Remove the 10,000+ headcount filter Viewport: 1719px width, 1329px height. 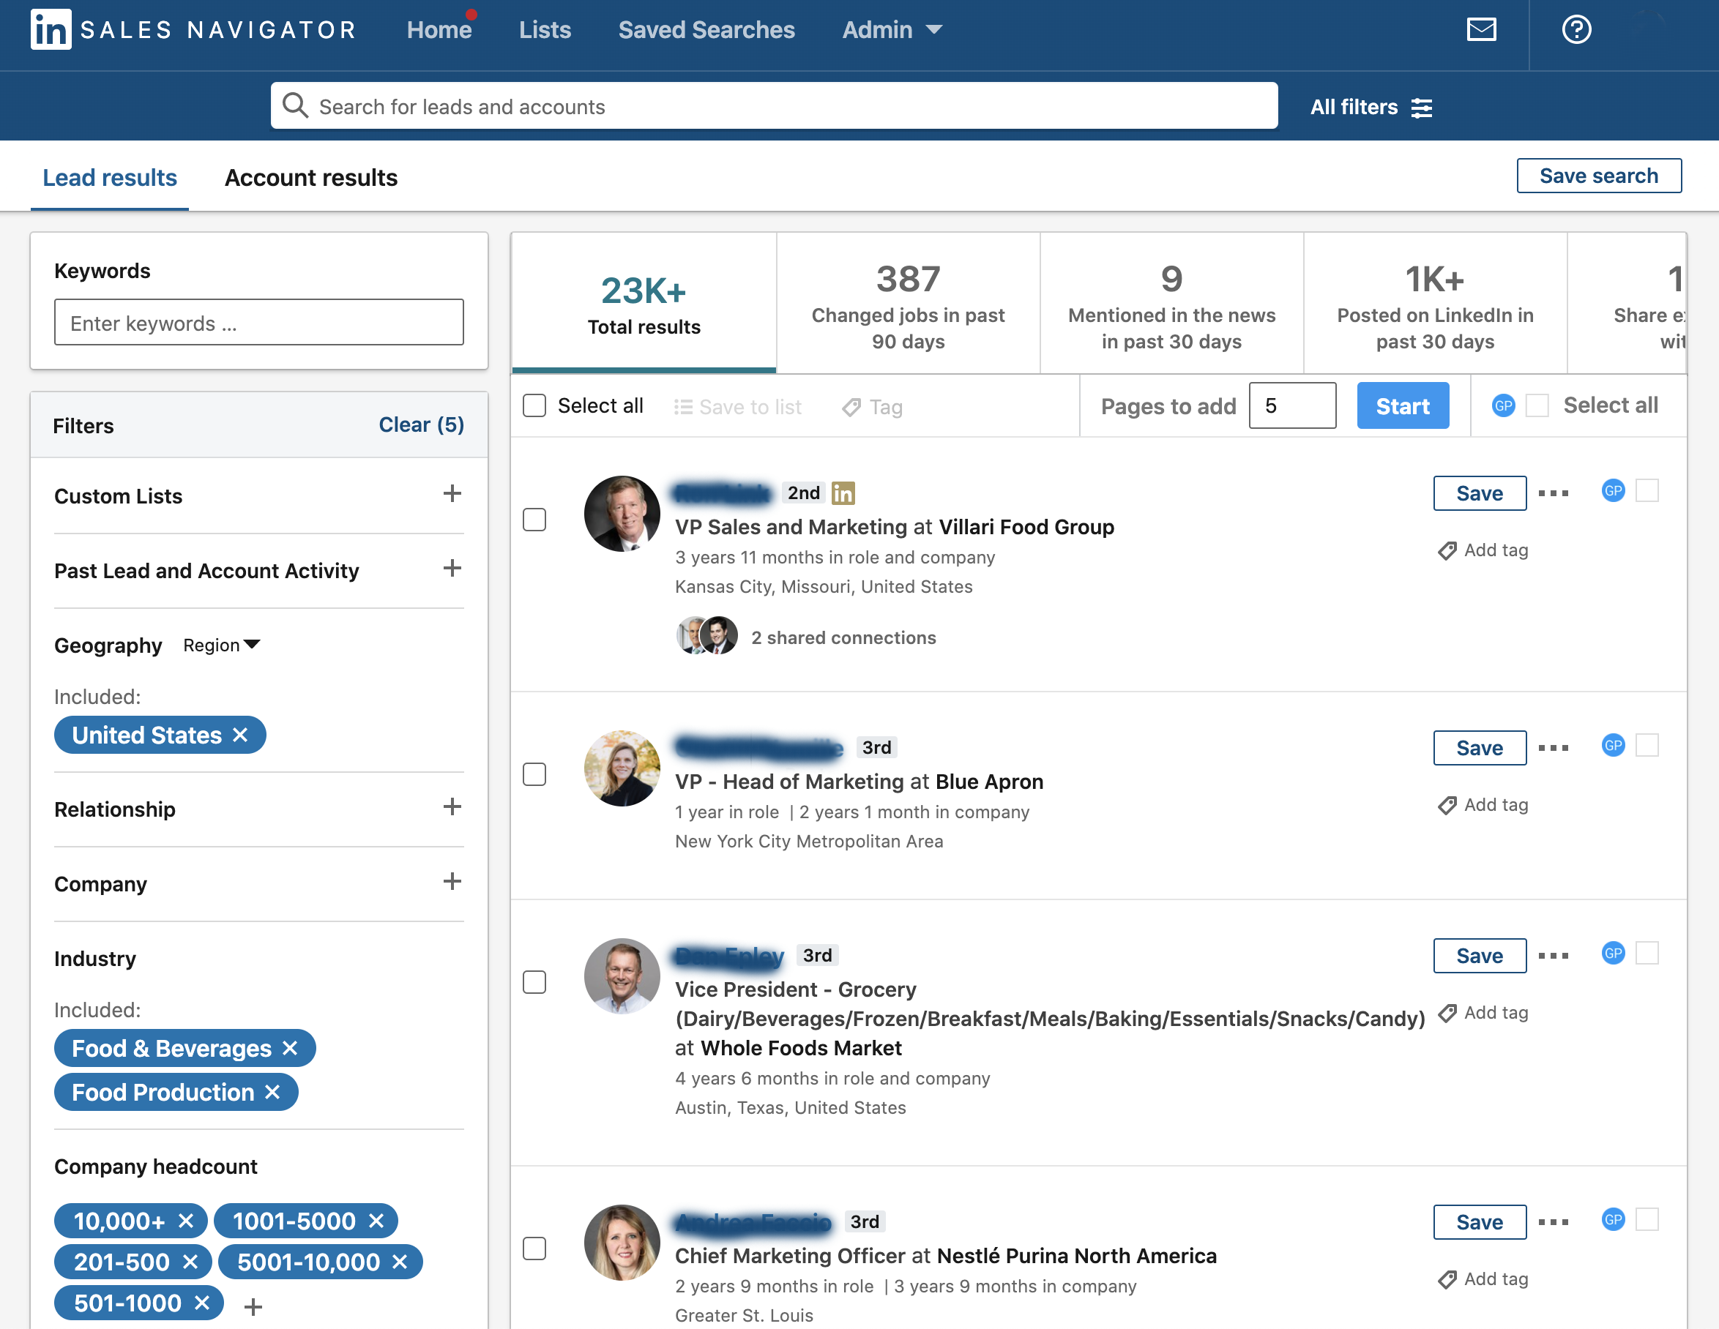pos(186,1221)
